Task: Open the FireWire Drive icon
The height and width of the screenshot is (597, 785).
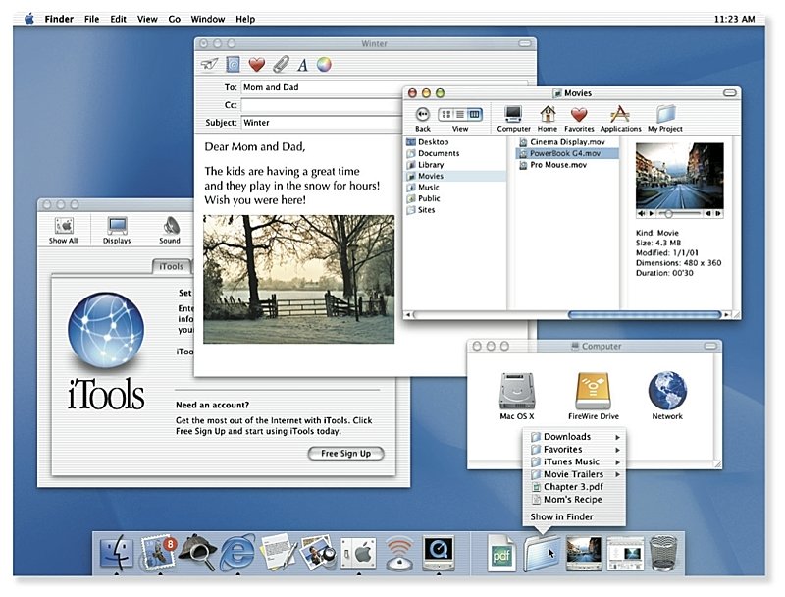Action: (594, 396)
